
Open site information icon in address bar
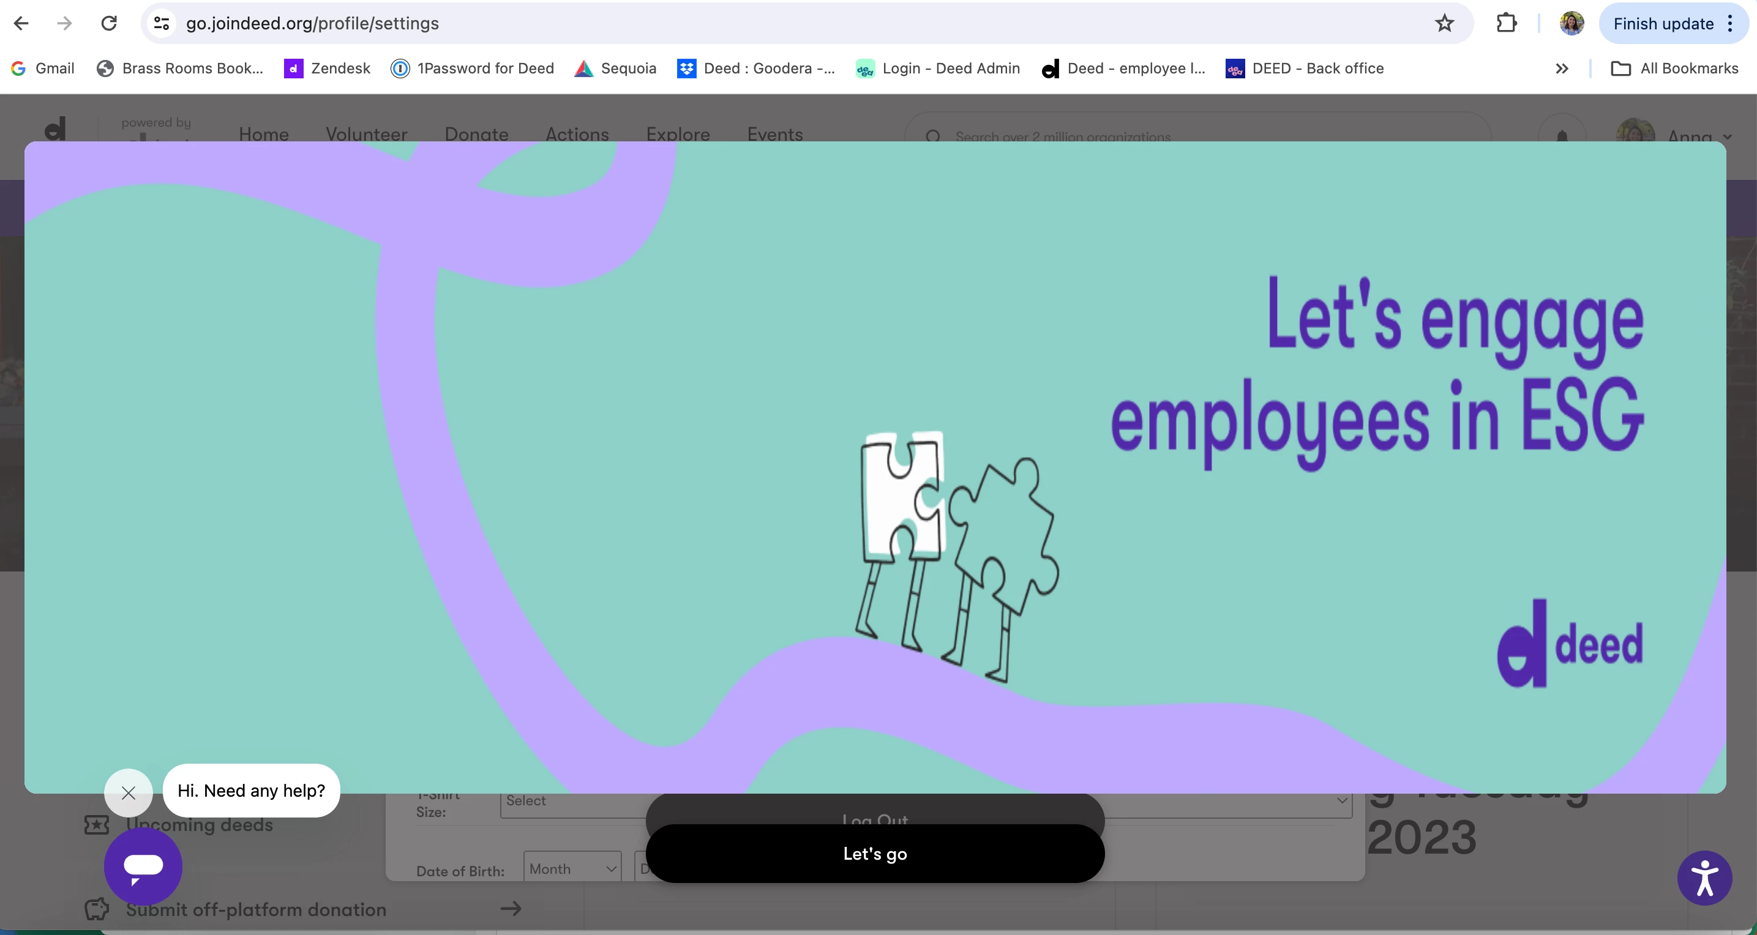pyautogui.click(x=162, y=23)
